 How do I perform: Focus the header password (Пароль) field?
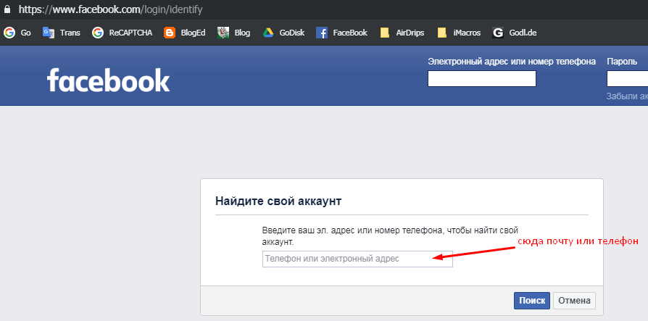[627, 78]
